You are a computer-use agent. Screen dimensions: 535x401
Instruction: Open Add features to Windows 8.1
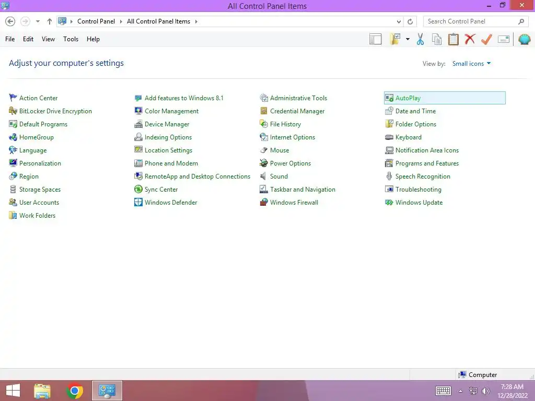click(184, 98)
